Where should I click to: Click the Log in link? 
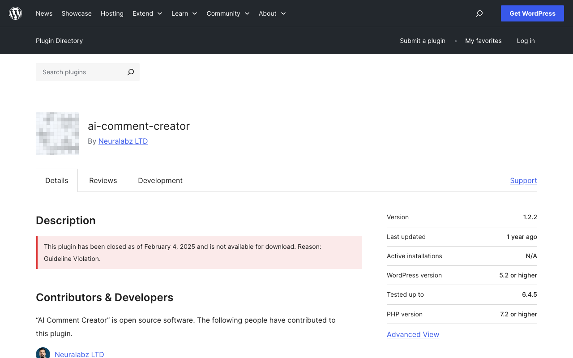526,41
